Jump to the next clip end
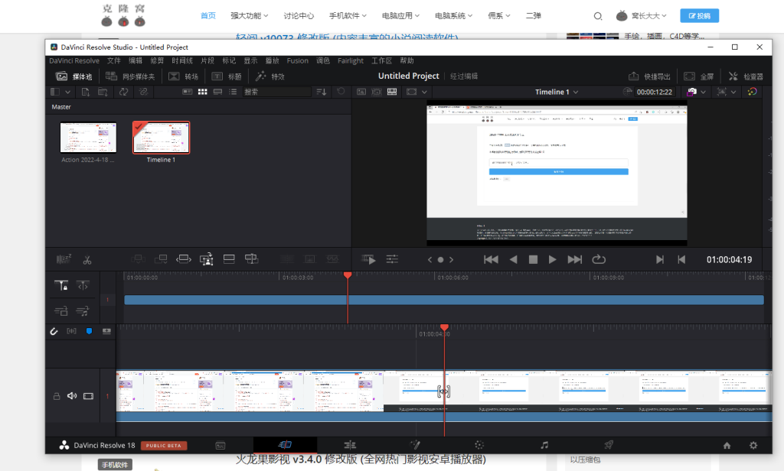The width and height of the screenshot is (784, 471). point(574,259)
